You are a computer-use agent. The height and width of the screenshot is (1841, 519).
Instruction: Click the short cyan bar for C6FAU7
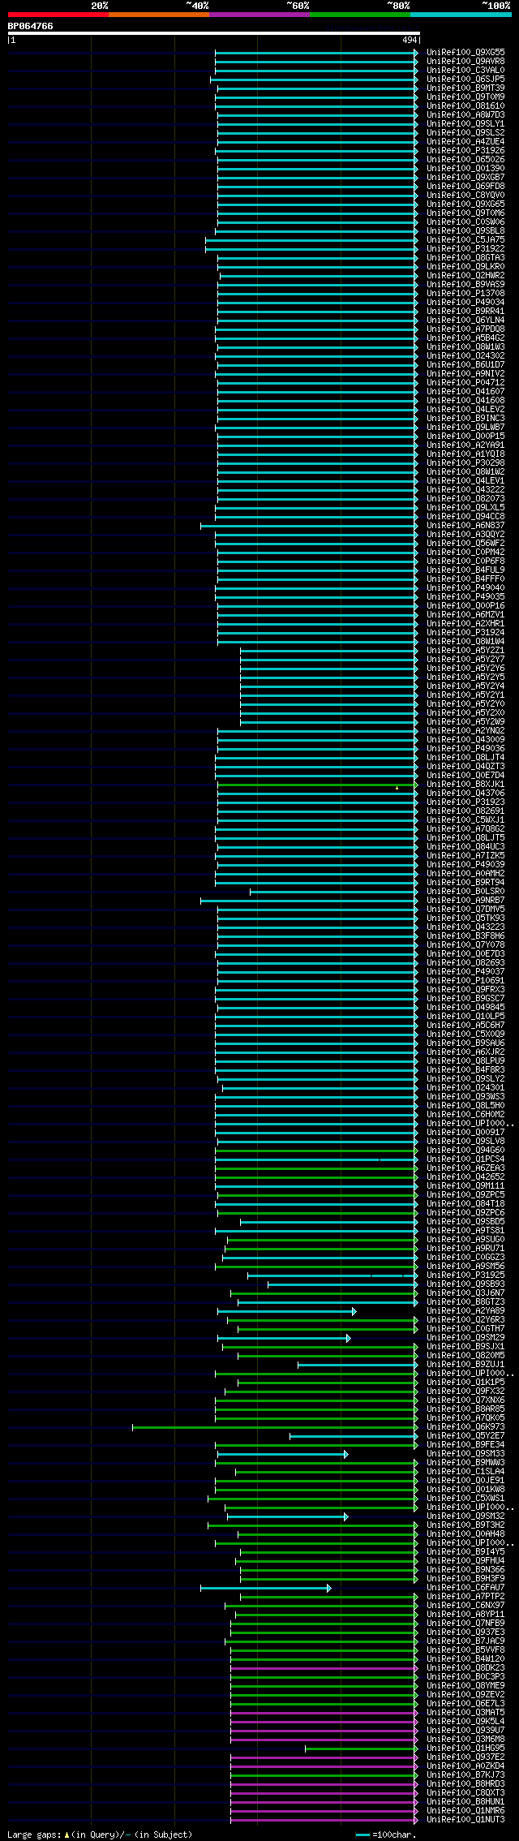pyautogui.click(x=265, y=1588)
